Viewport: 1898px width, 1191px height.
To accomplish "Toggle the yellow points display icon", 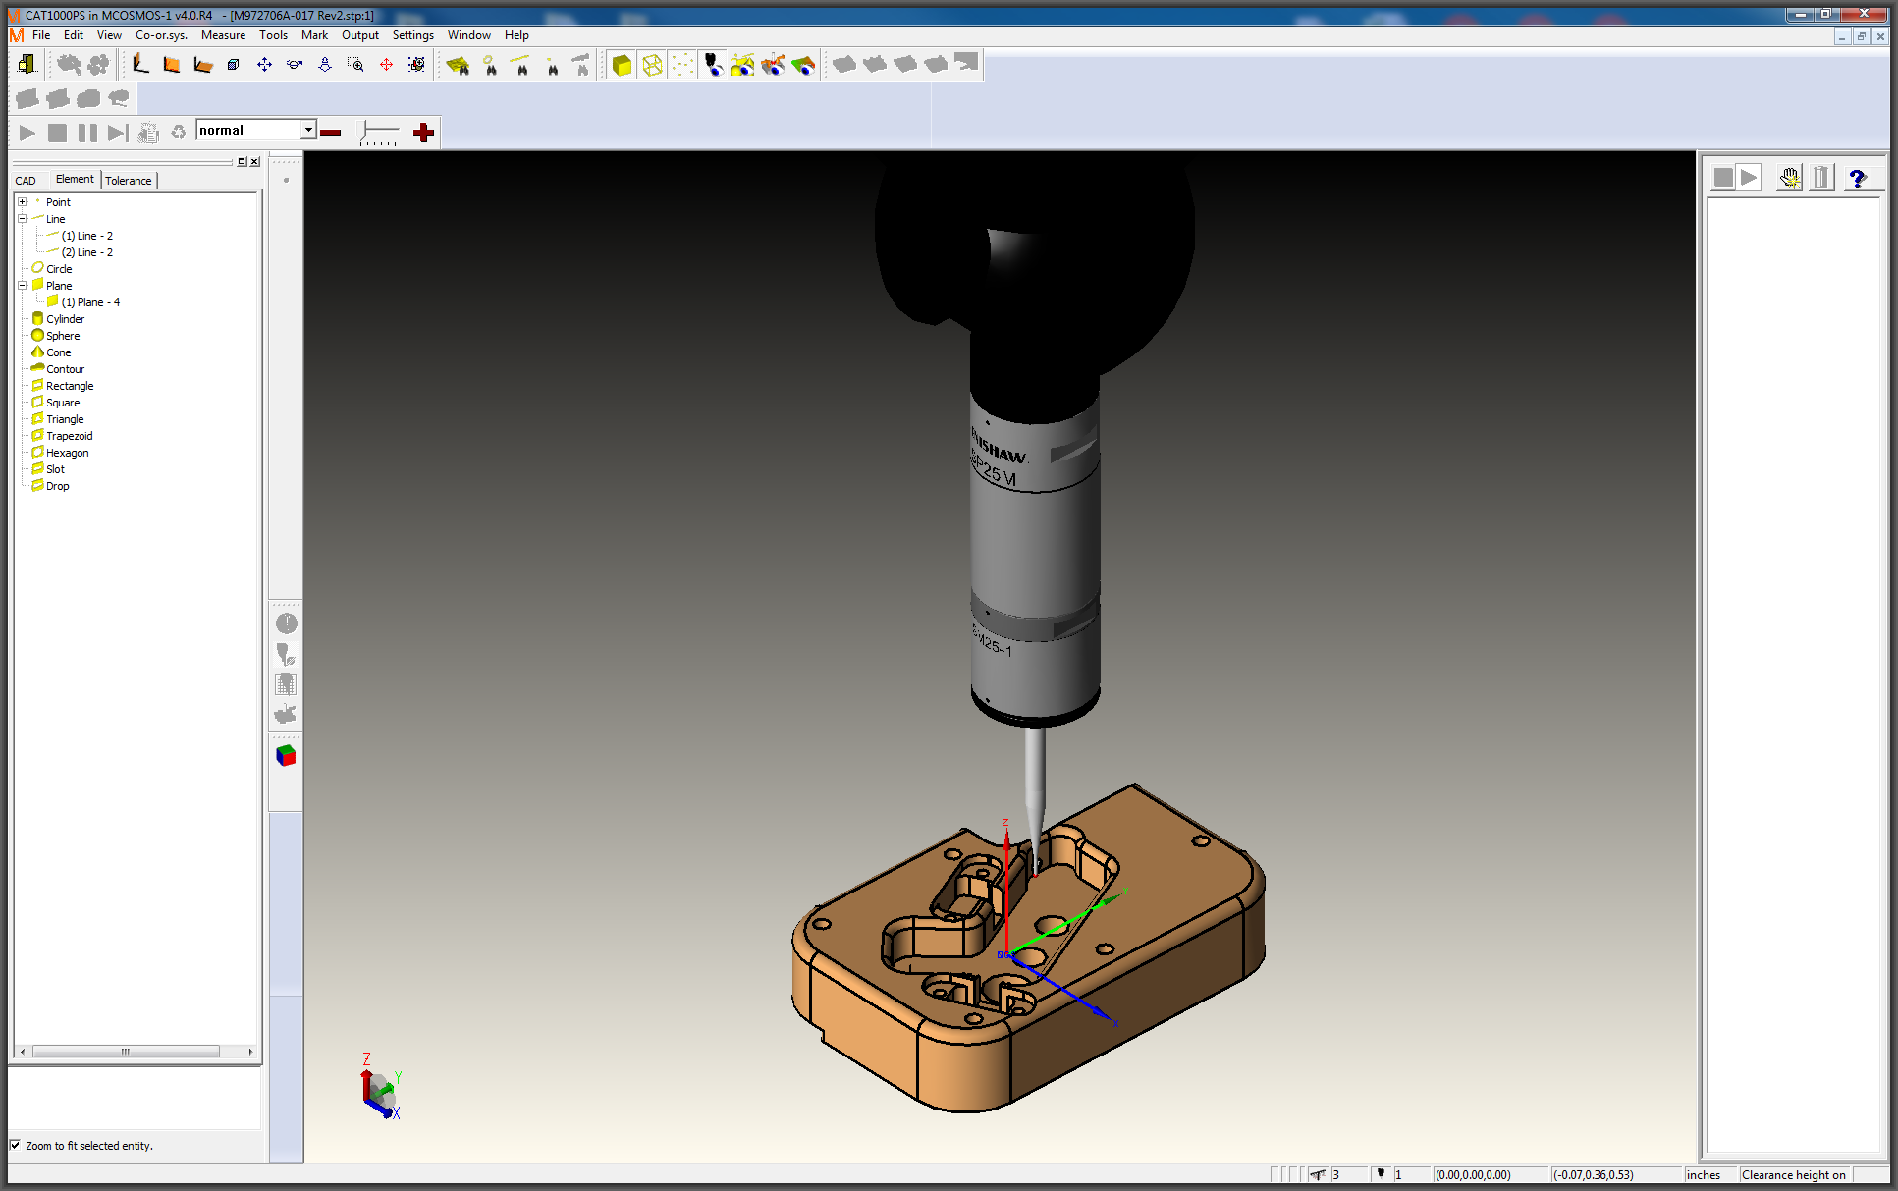I will tap(682, 65).
